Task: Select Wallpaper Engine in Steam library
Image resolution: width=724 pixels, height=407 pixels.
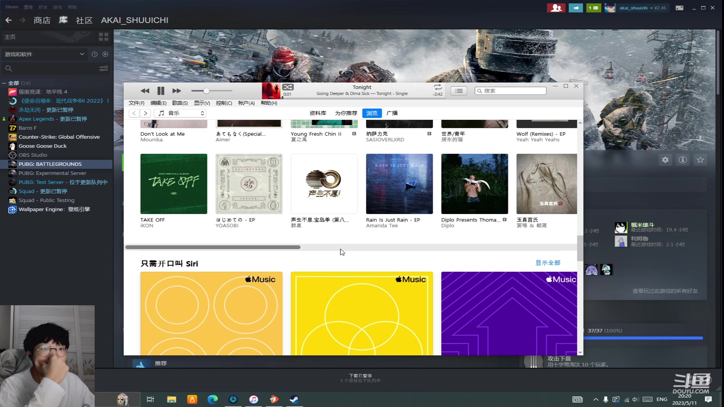Action: pyautogui.click(x=54, y=209)
